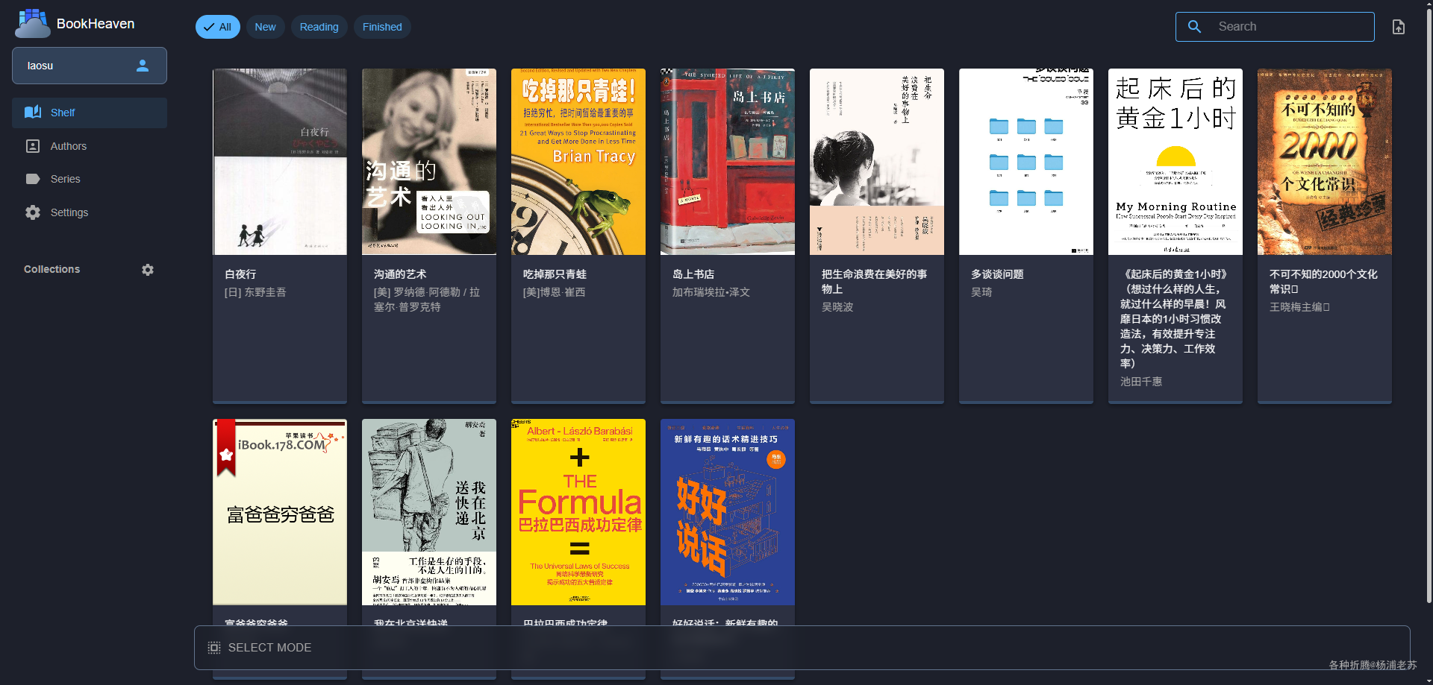Screen dimensions: 1433x685
Task: Open the 巴拉巴西成功定律 Formula cover
Action: point(578,512)
